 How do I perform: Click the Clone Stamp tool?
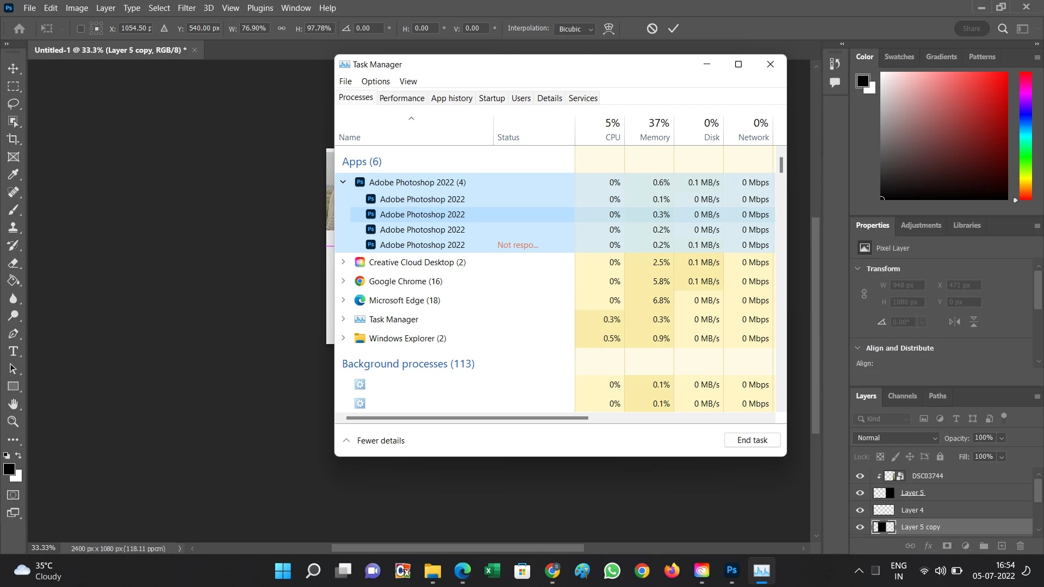[x=13, y=228]
